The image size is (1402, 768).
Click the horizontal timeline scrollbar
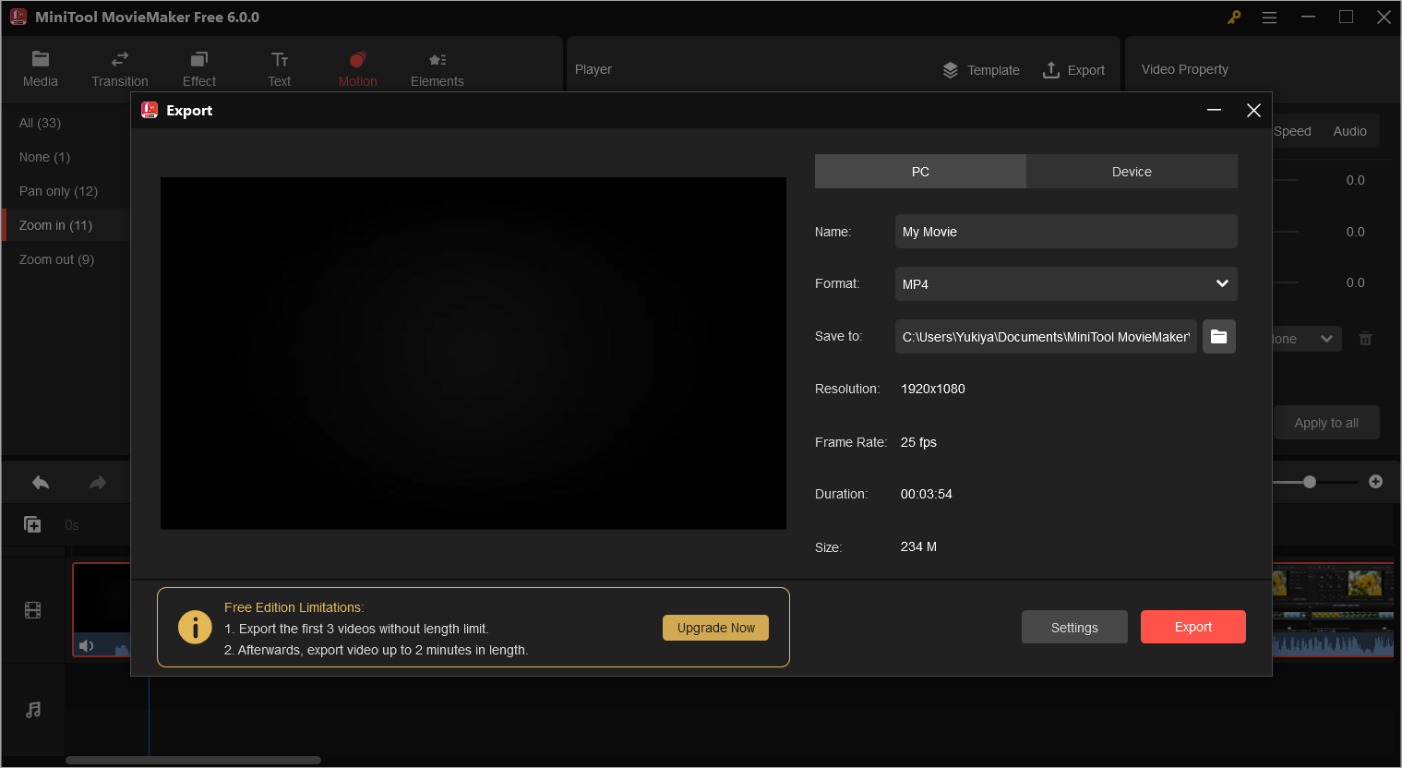point(193,761)
